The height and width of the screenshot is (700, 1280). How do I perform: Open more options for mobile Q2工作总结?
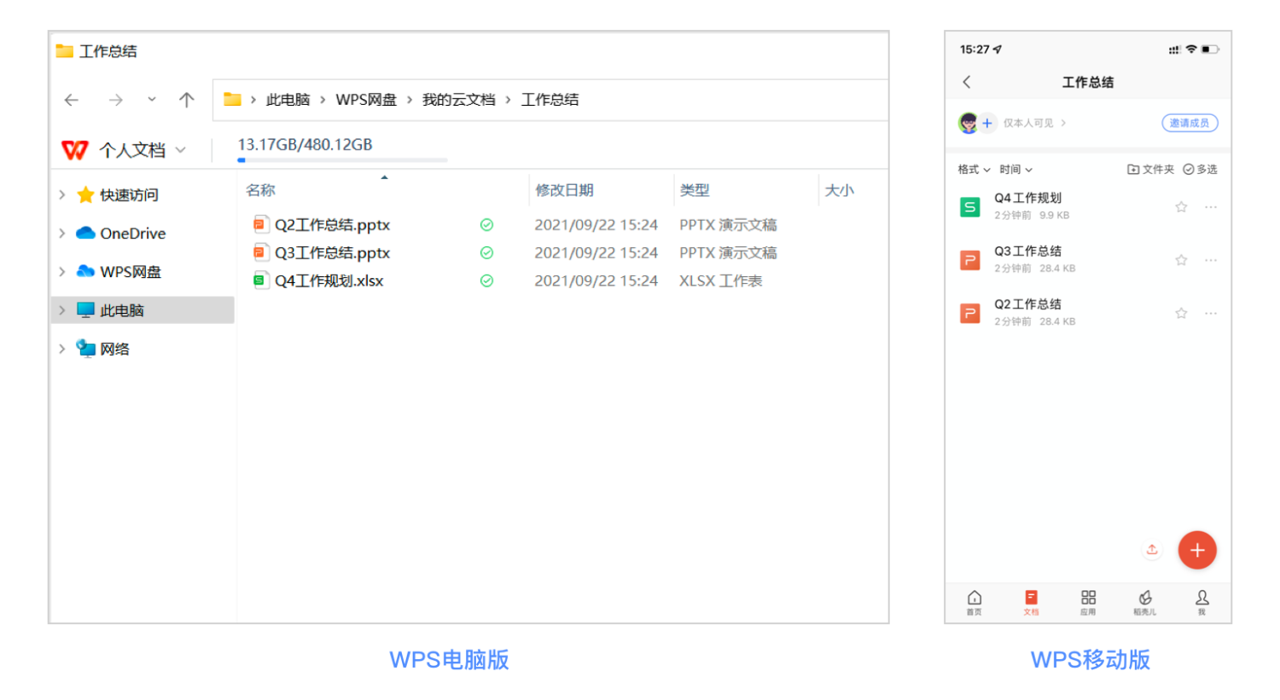point(1211,313)
